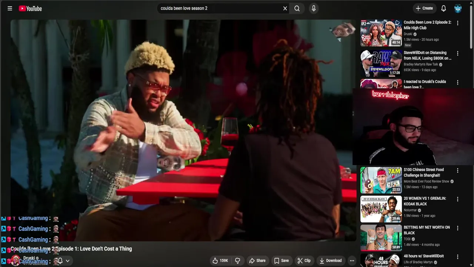Open the SteveWillDoIt Raw Talk thumbnail
474x267 pixels.
click(x=381, y=63)
